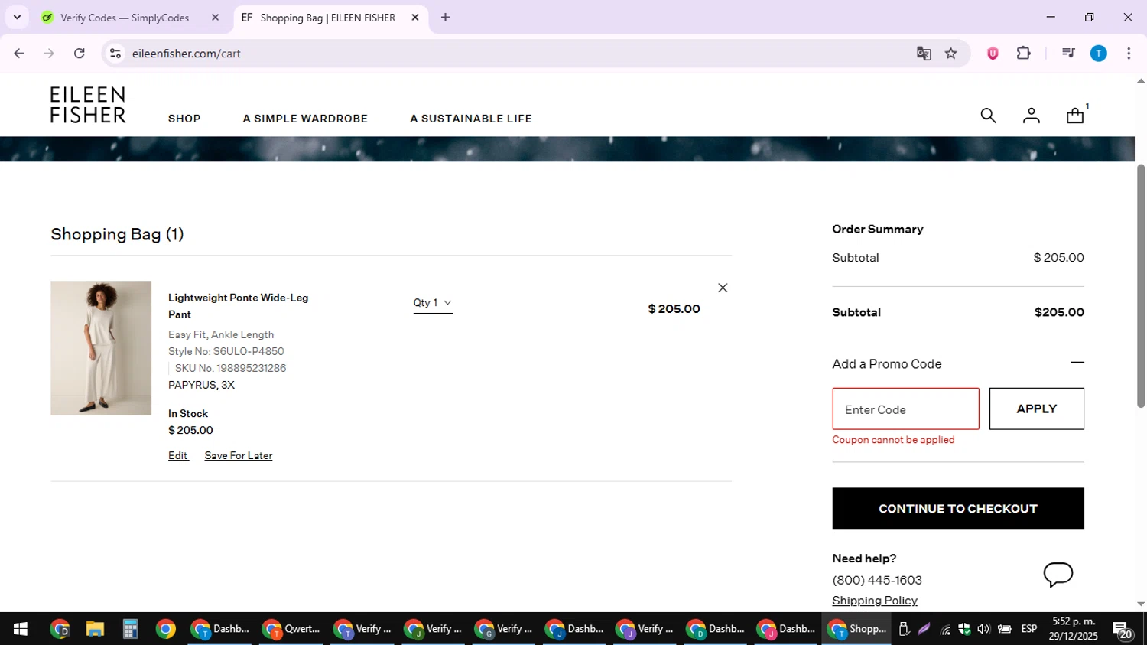Select the Shopping Bag Eileen Fisher tab
1147x645 pixels.
(x=329, y=18)
